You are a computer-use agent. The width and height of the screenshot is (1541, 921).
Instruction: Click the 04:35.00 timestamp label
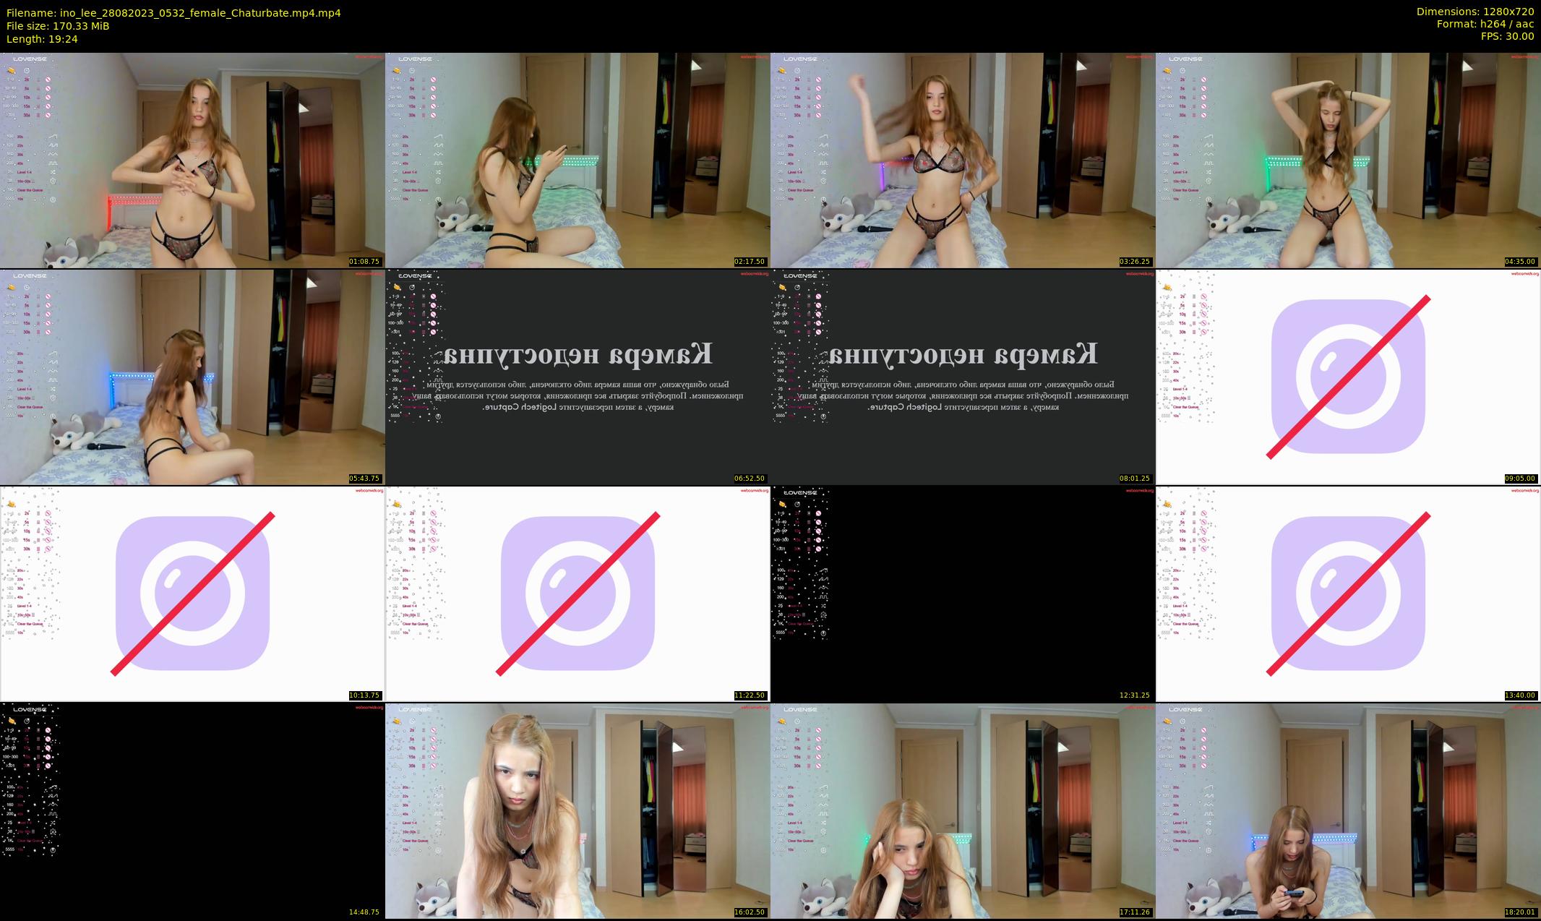tap(1521, 262)
